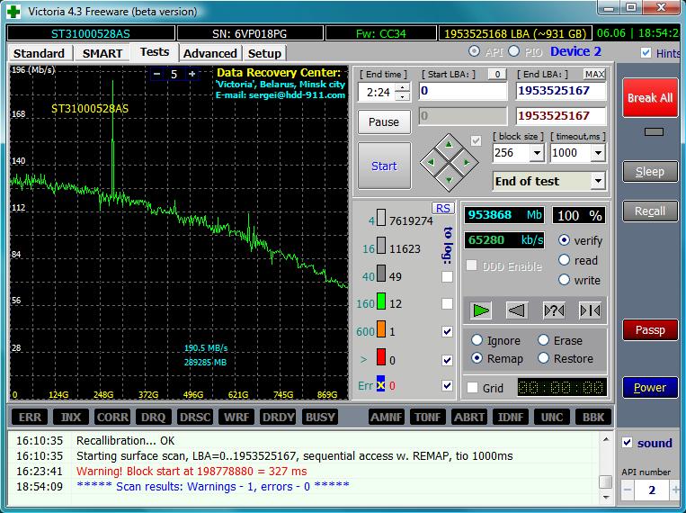Open the Advanced tab
The height and width of the screenshot is (513, 686).
[209, 53]
